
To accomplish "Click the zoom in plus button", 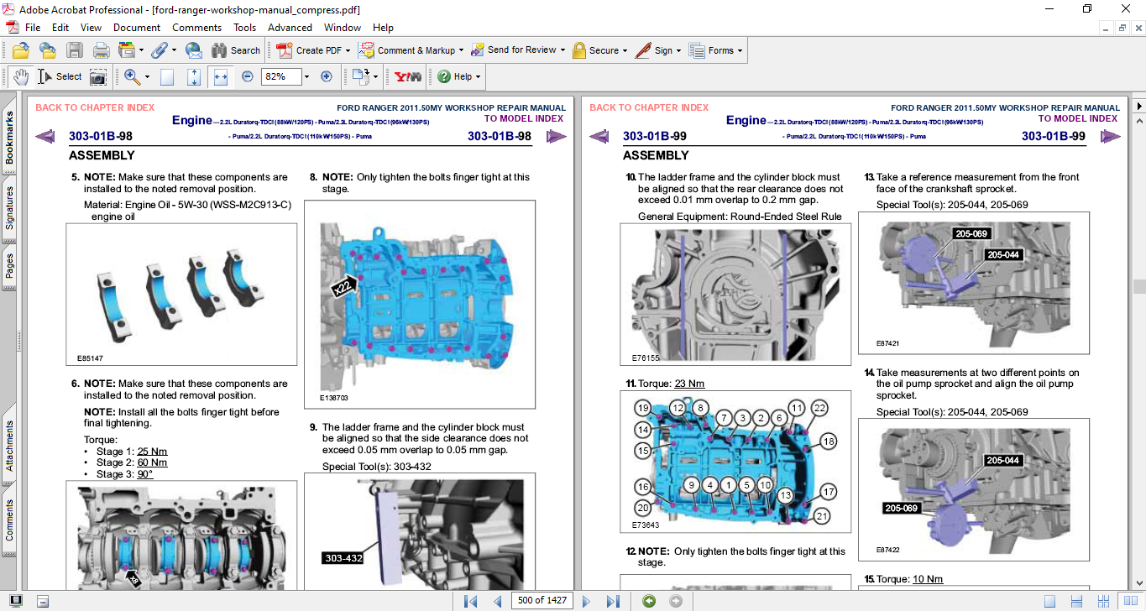I will [x=327, y=76].
